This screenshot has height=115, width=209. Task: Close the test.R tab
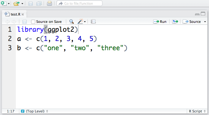tap(23, 14)
